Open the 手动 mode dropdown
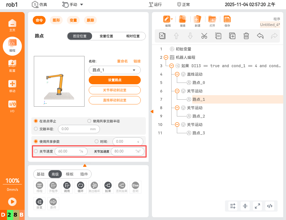This screenshot has width=286, height=220. pos(74,4)
